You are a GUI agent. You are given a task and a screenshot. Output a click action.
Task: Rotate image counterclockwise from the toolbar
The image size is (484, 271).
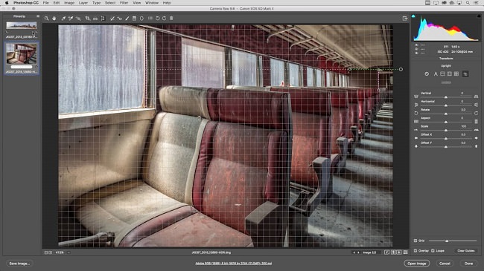click(157, 19)
